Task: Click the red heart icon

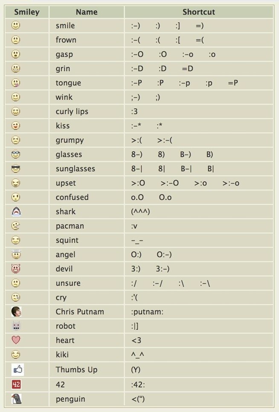Action: pos(16,340)
